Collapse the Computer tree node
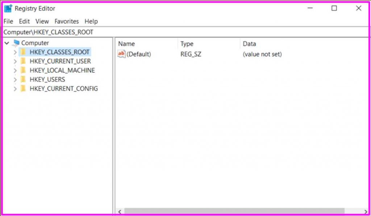Screen dimensions: 371x216 6,43
